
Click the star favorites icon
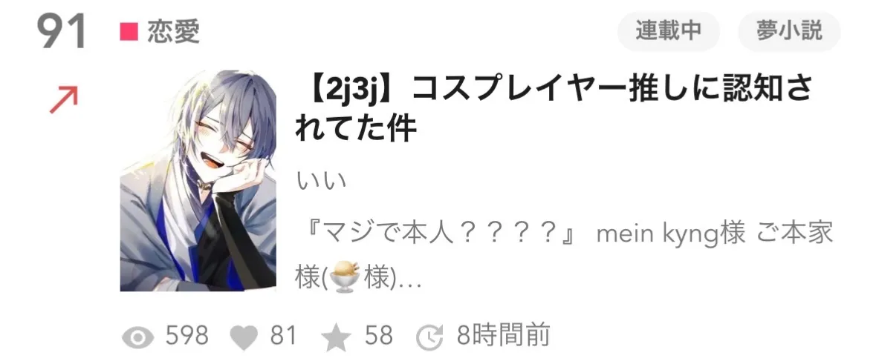[x=337, y=337]
